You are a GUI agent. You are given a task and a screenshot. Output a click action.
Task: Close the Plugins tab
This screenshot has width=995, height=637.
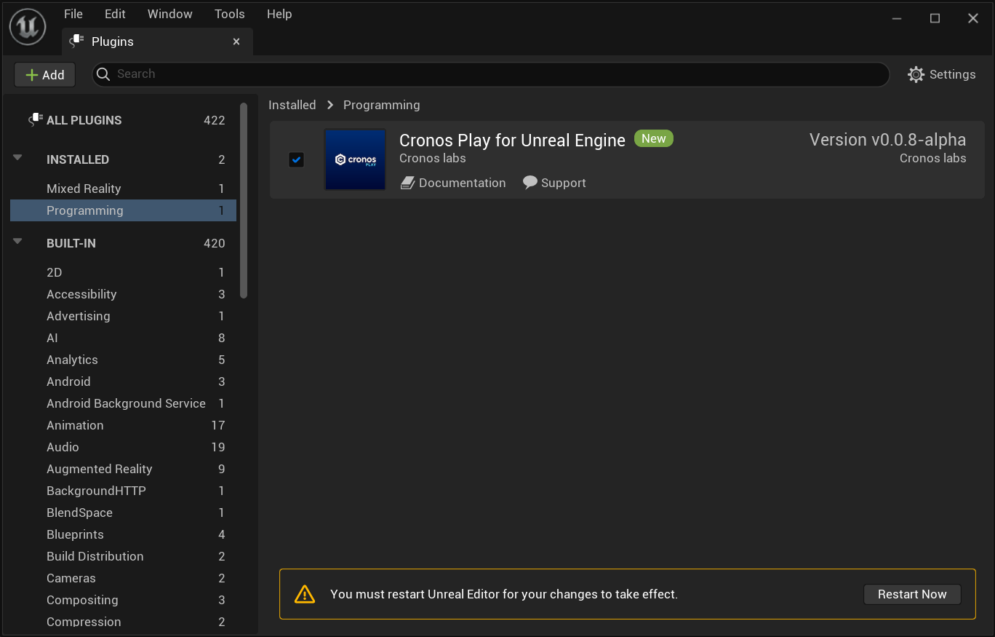click(236, 42)
